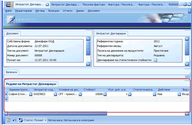Click the Номер документ value 00008
Viewport: 192px width, 125px height.
(x=38, y=56)
